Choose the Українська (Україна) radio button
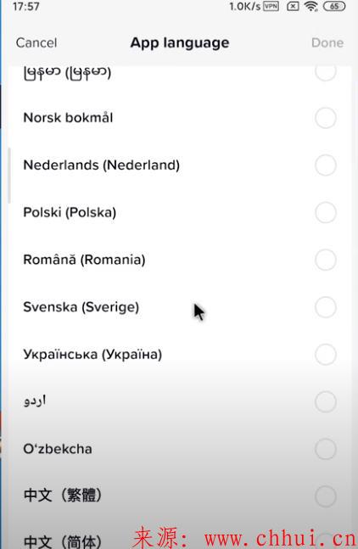The image size is (358, 549). click(x=326, y=355)
